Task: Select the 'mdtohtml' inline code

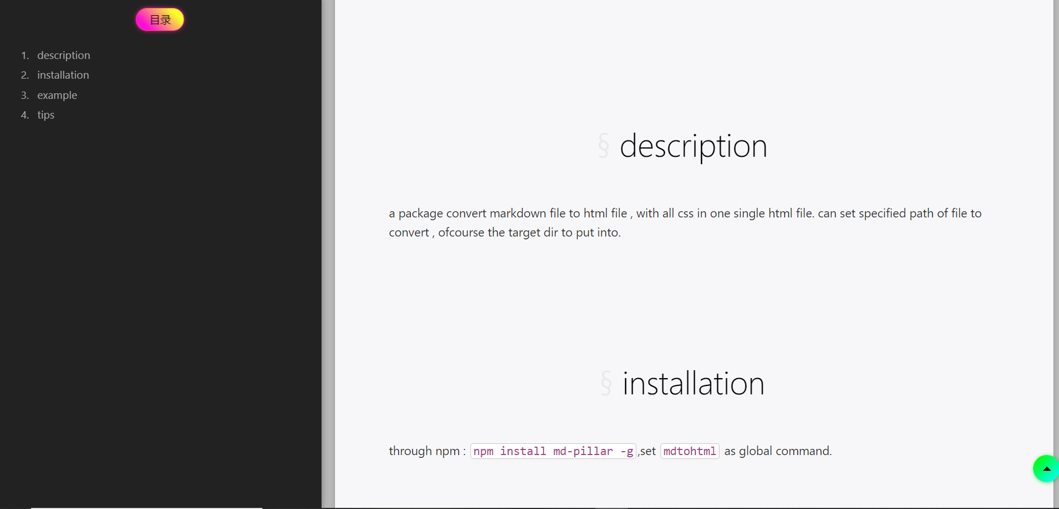Action: (690, 451)
